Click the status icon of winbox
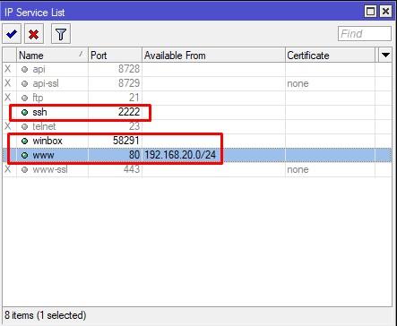Image resolution: width=397 pixels, height=326 pixels. click(x=24, y=141)
